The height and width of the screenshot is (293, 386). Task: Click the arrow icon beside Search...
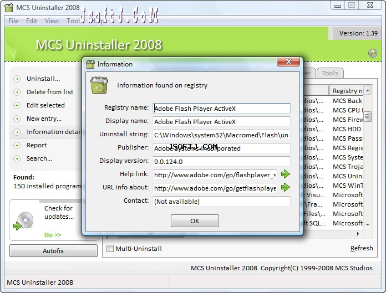[x=17, y=158]
